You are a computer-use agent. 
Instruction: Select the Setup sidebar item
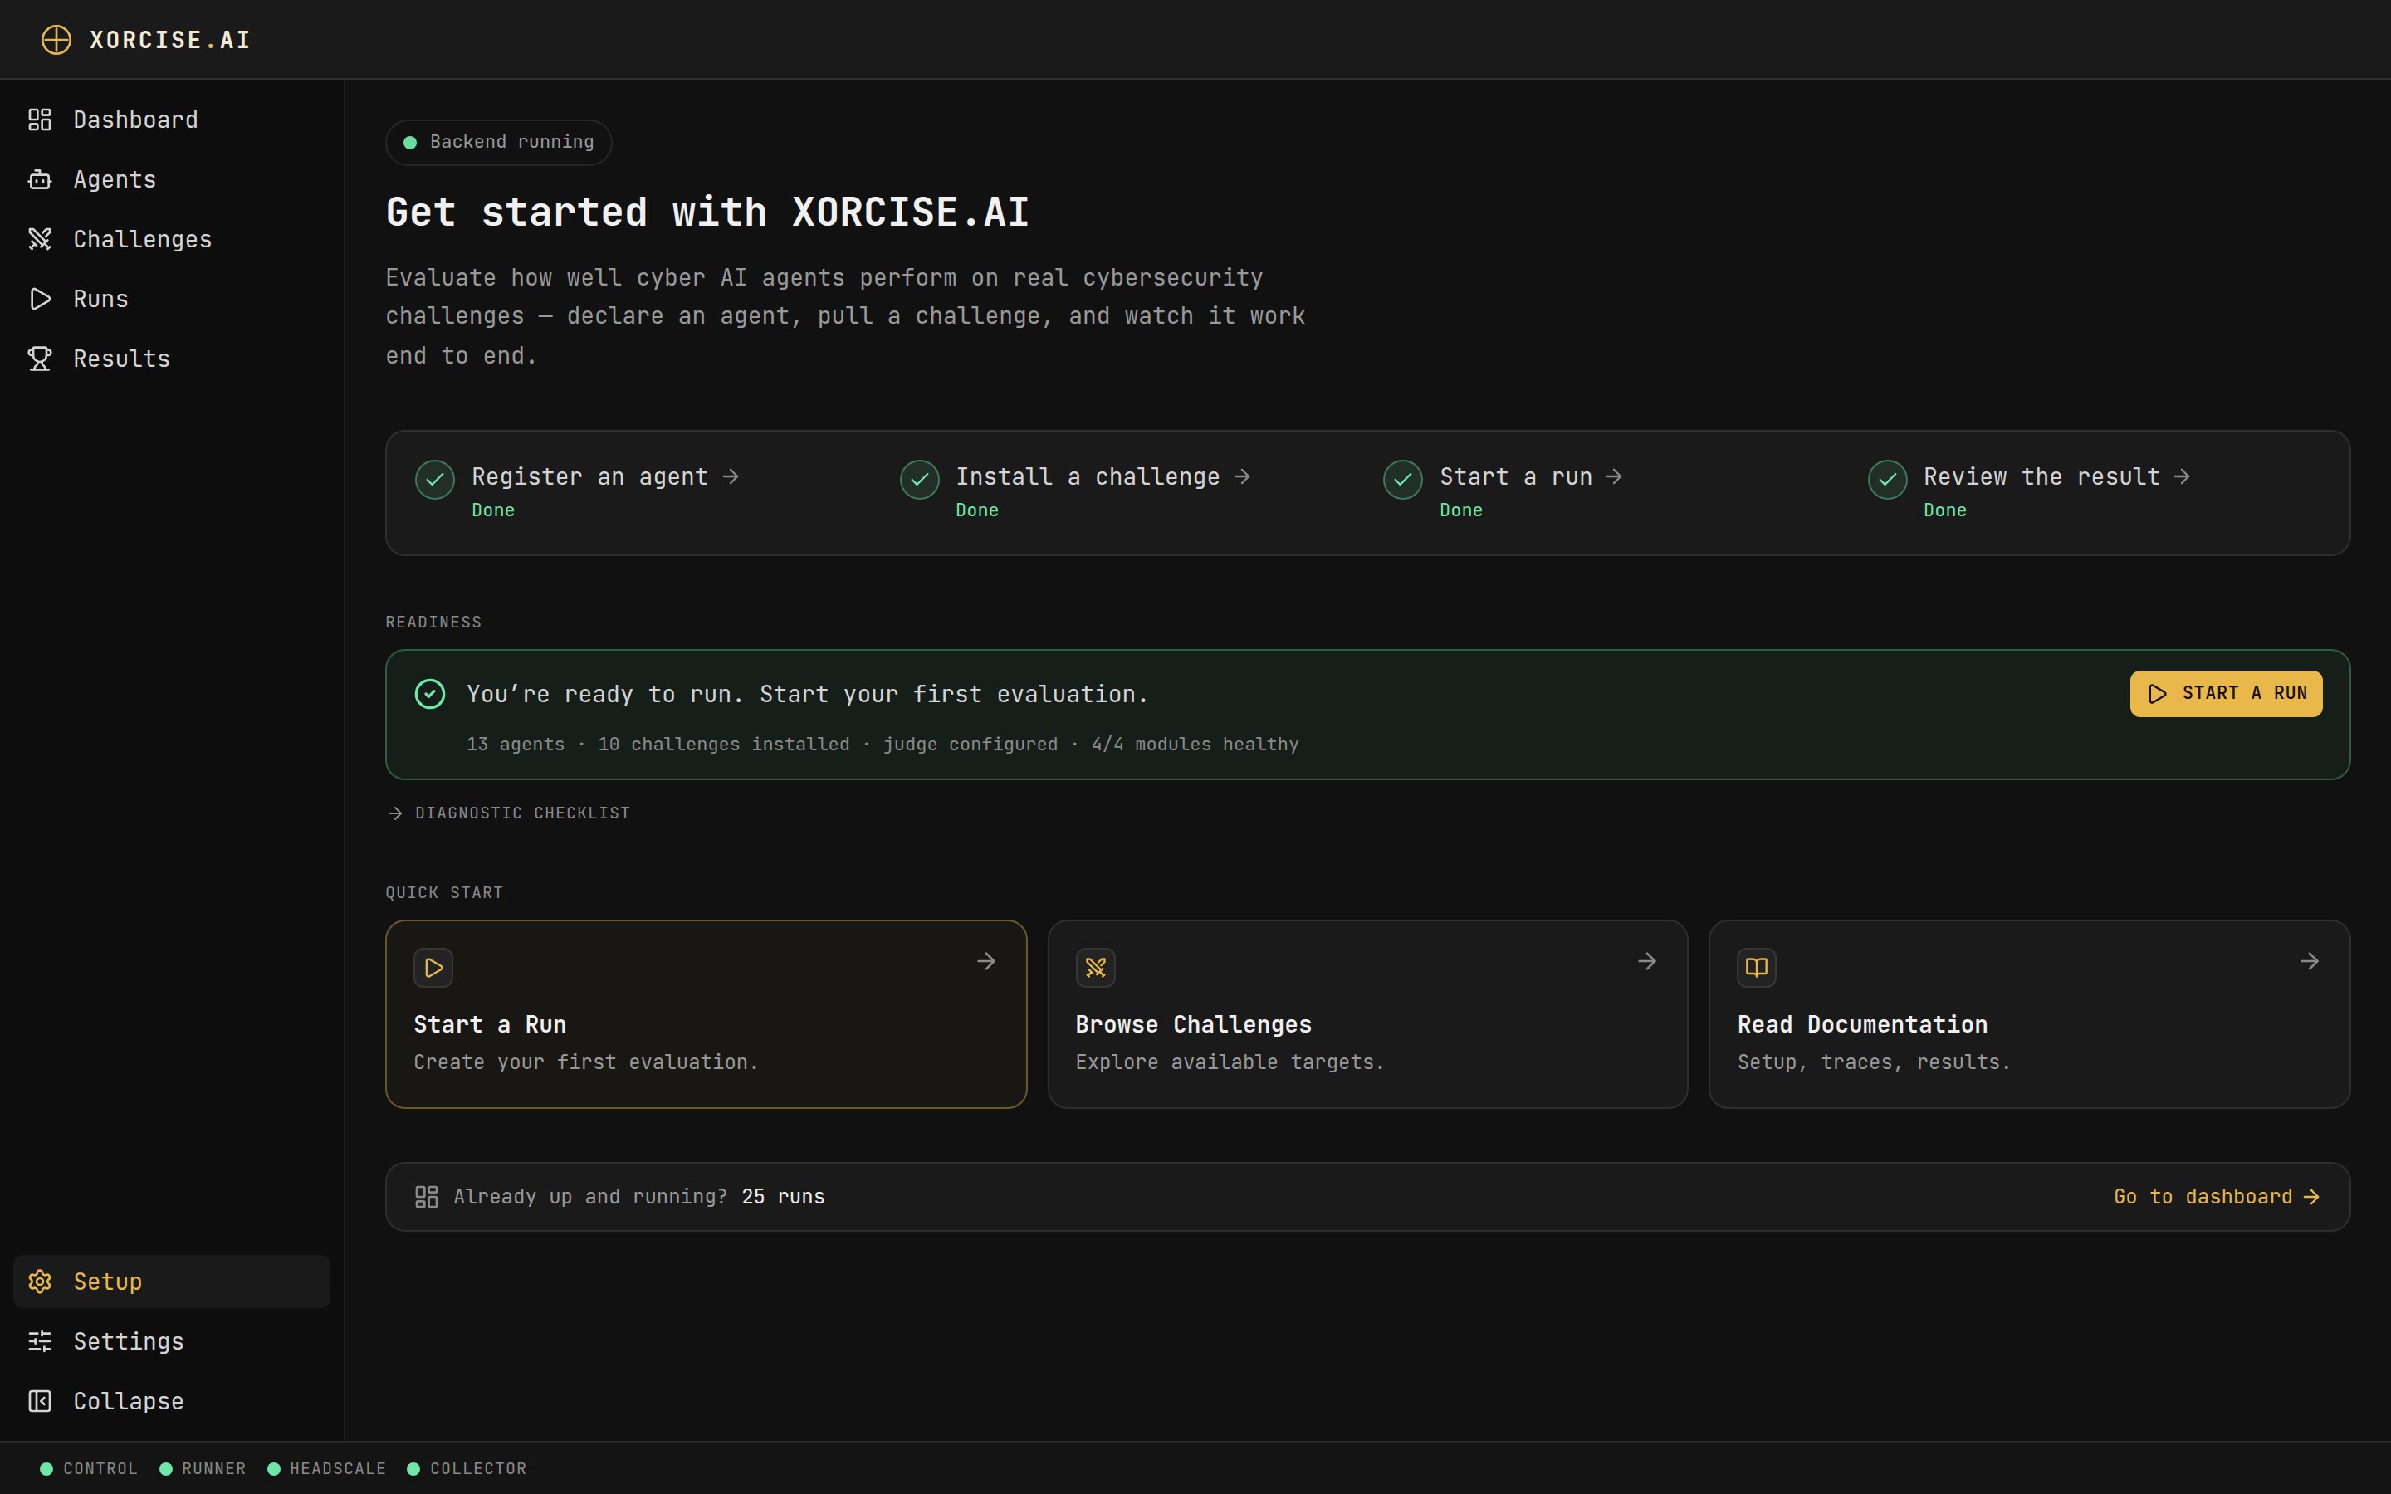pos(172,1282)
